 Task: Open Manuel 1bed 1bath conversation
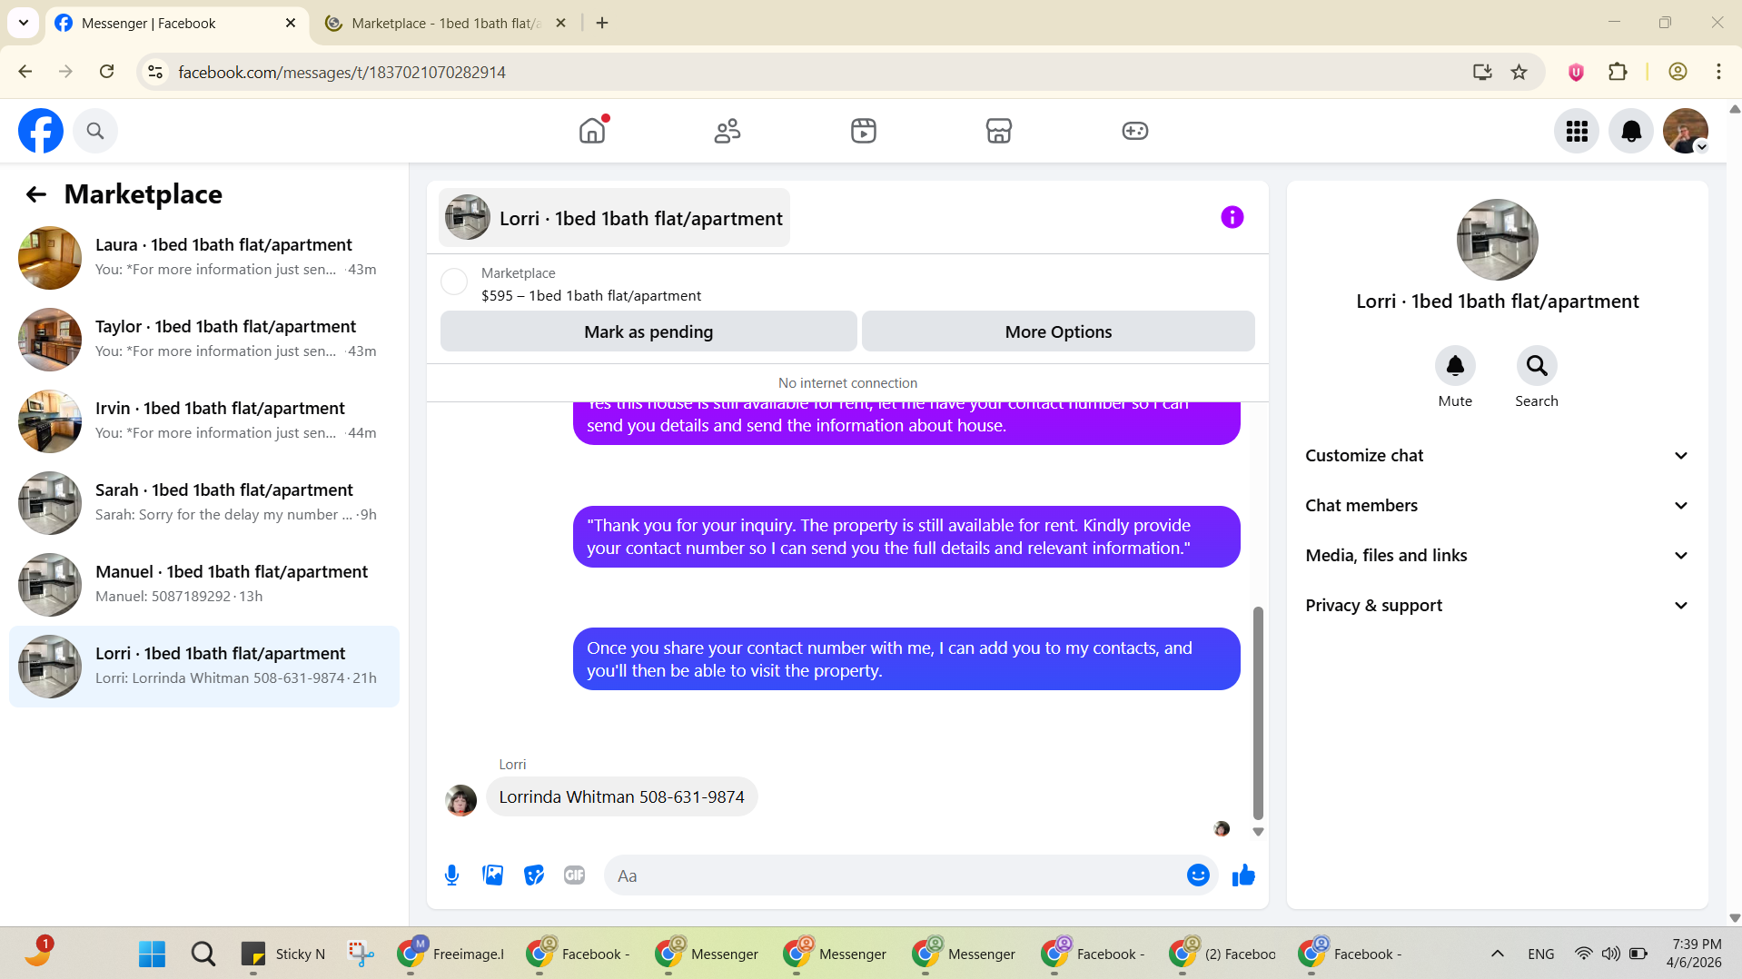tap(204, 585)
